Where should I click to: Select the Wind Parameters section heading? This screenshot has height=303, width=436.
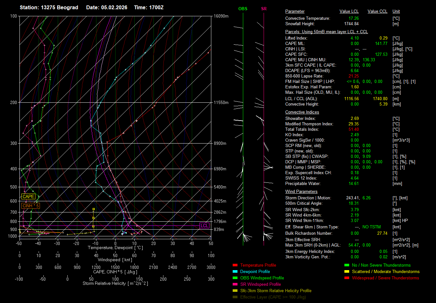click(301, 192)
